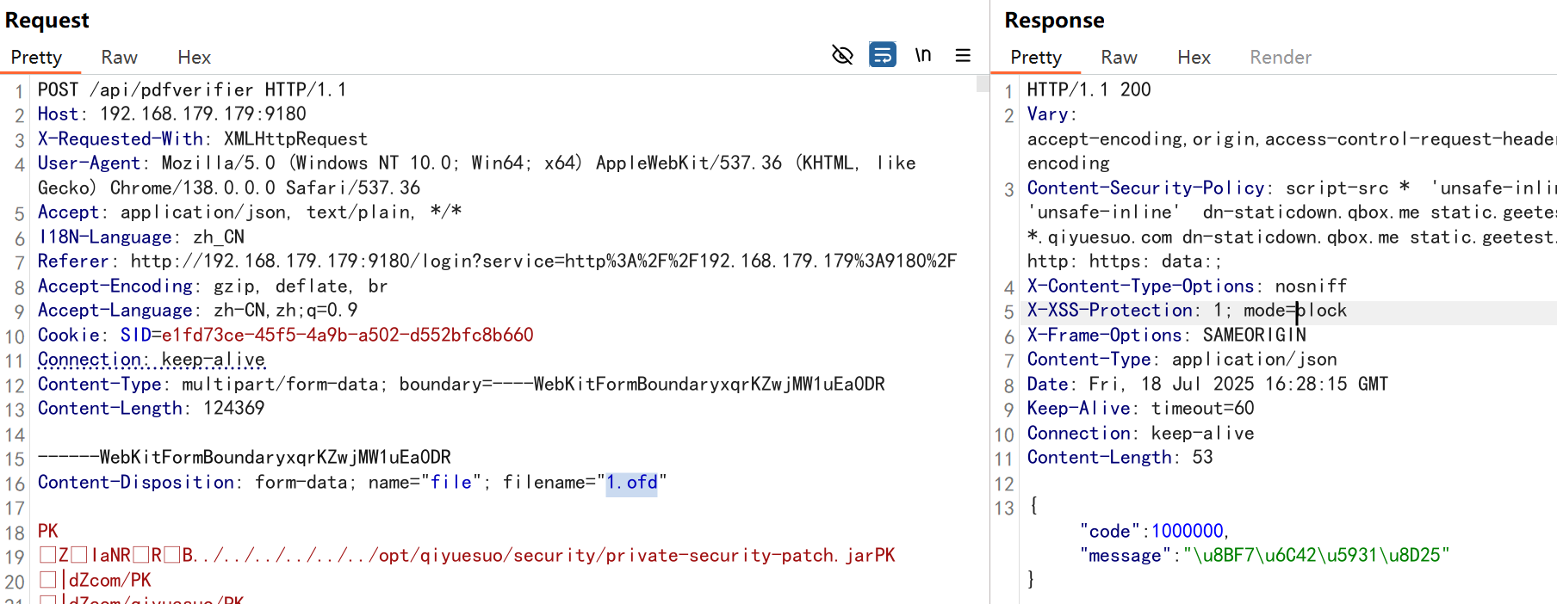Click the highlighted filename 1.ofd
Viewport: 1557px width, 604px height.
click(631, 483)
